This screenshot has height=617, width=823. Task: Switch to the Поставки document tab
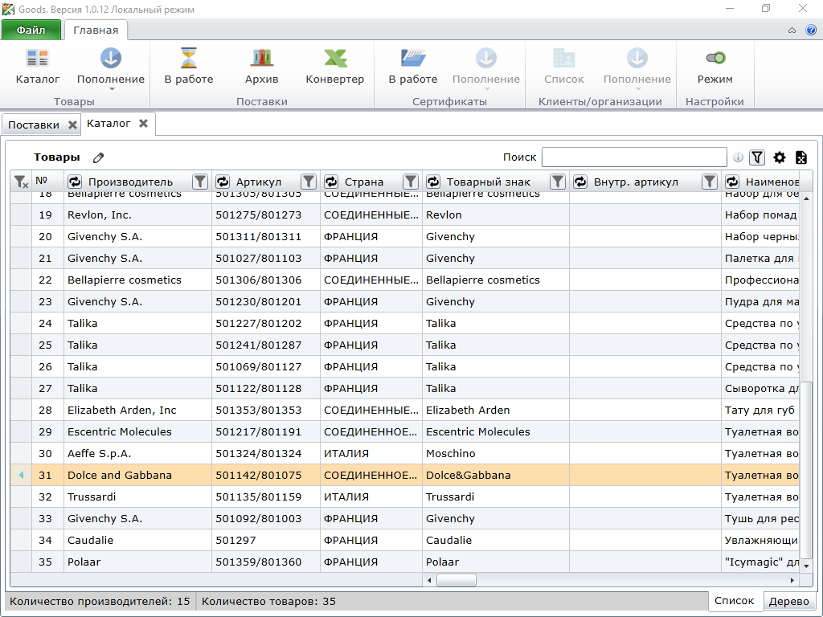pos(34,125)
